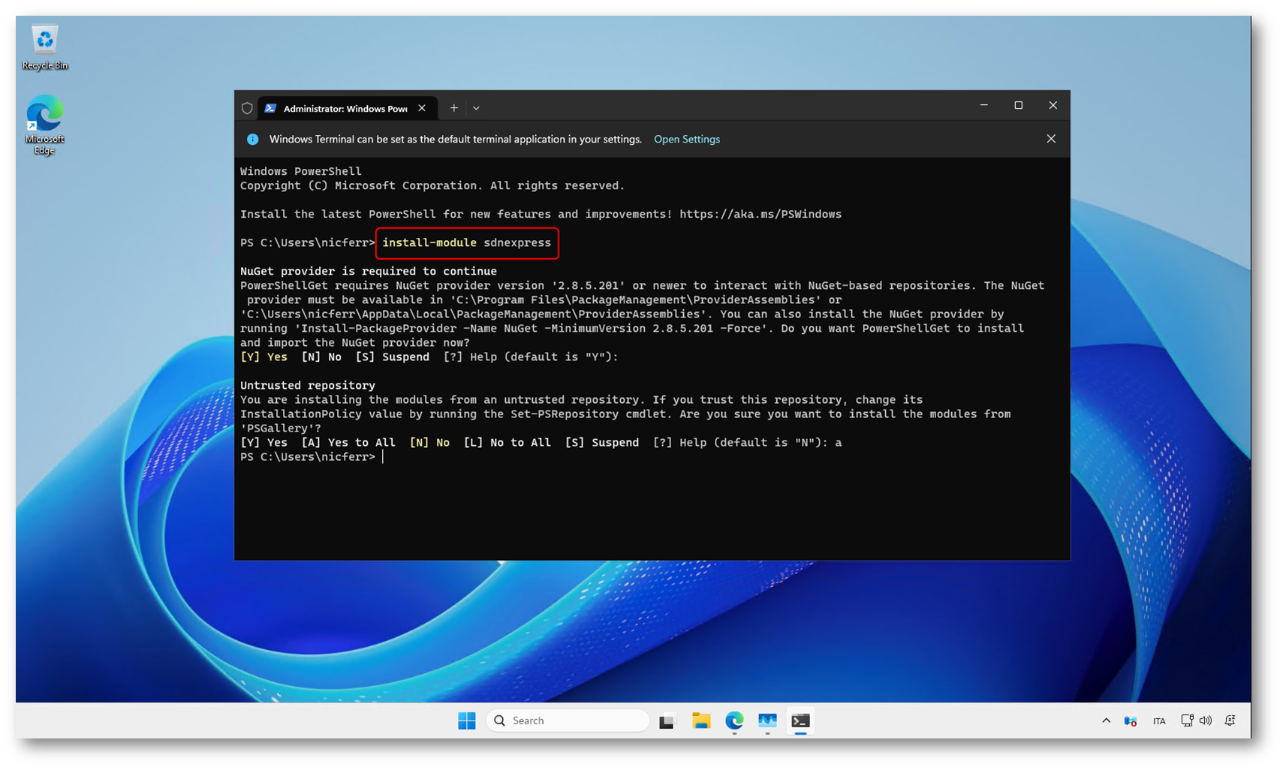1283x770 pixels.
Task: Switch to Microsoft Edge in the taskbar
Action: 734,720
